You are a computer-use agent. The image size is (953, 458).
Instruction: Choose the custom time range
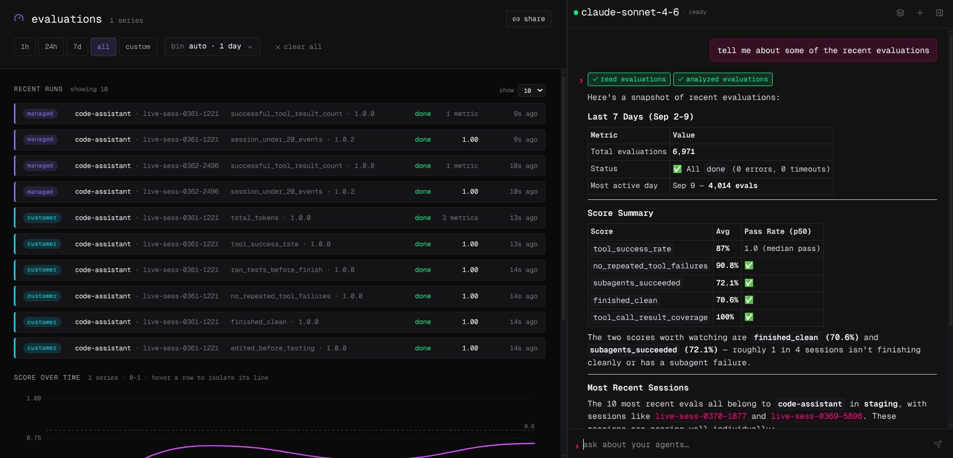coord(138,47)
